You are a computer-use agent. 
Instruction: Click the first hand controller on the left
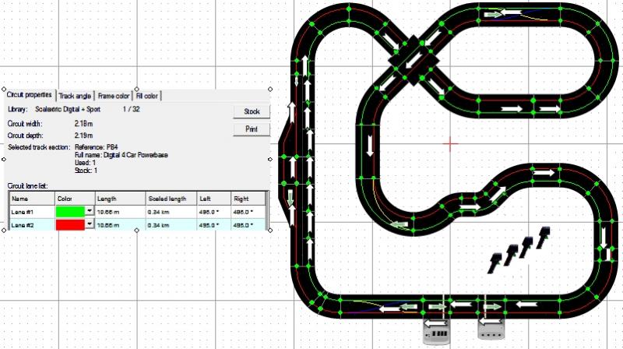[x=494, y=262]
